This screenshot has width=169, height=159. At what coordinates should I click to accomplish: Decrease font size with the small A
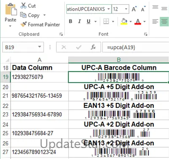[143, 9]
